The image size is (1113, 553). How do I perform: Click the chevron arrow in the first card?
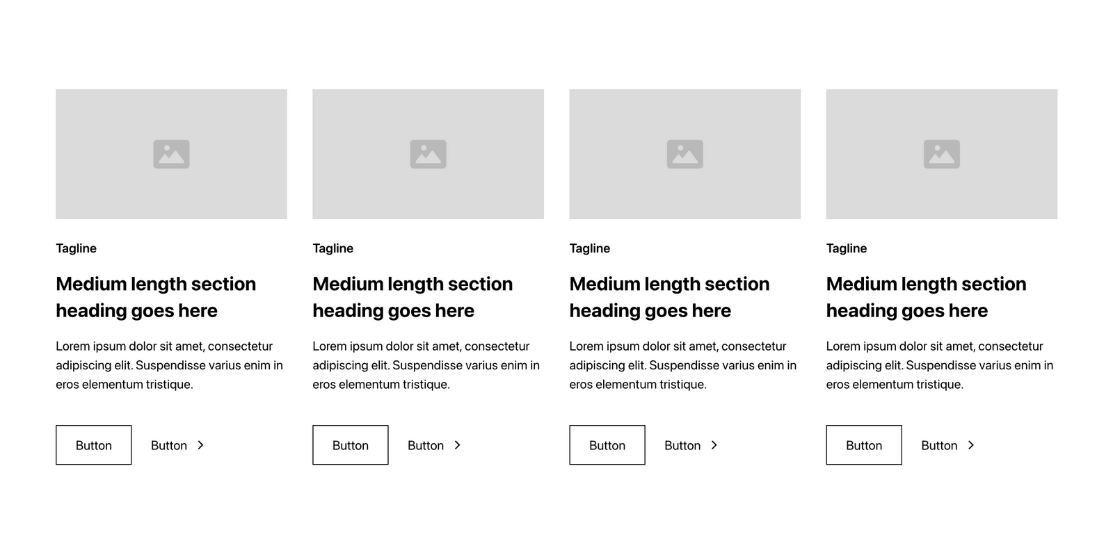200,445
